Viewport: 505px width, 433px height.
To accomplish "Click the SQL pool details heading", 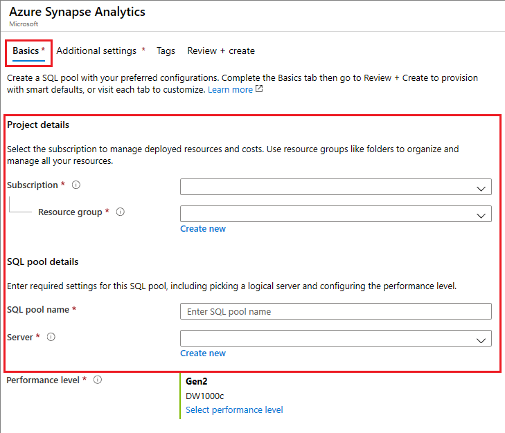I will point(42,262).
